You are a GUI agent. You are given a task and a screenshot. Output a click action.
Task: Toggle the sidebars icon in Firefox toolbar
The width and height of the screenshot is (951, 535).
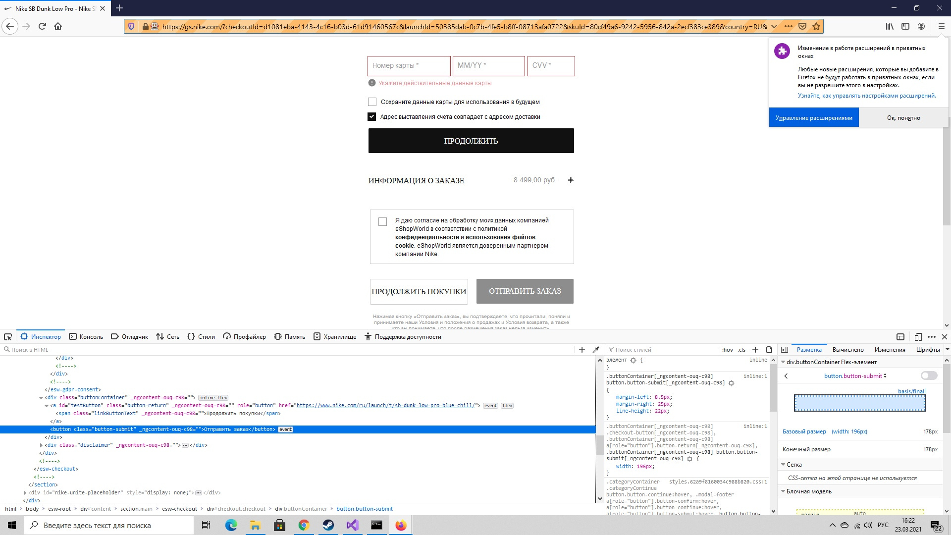coord(905,26)
